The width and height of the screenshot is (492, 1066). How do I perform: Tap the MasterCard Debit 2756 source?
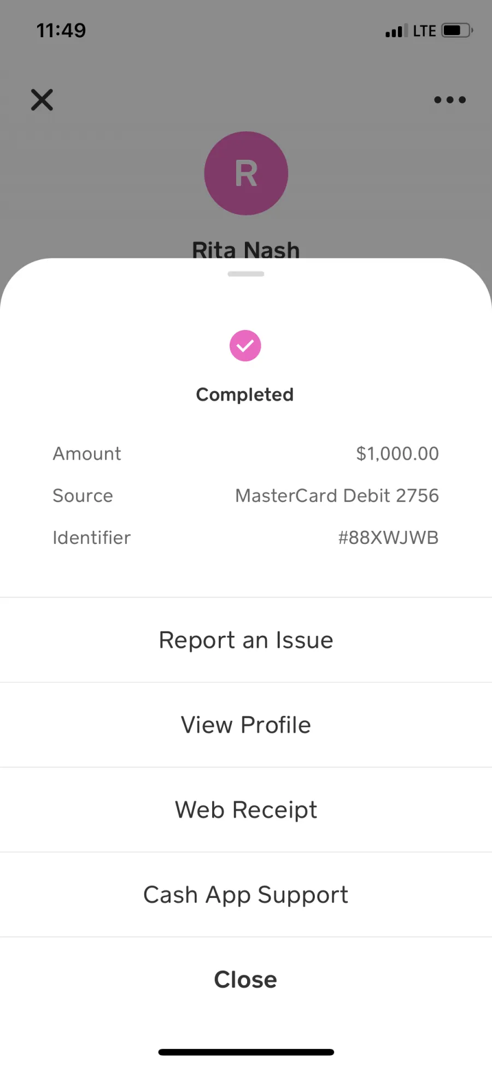pos(337,495)
